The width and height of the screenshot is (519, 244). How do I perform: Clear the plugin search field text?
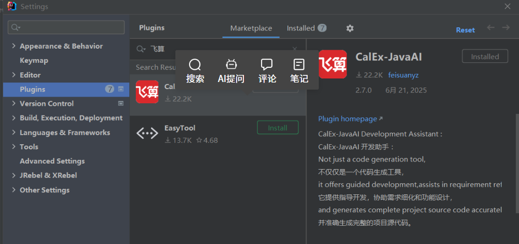tap(294, 49)
